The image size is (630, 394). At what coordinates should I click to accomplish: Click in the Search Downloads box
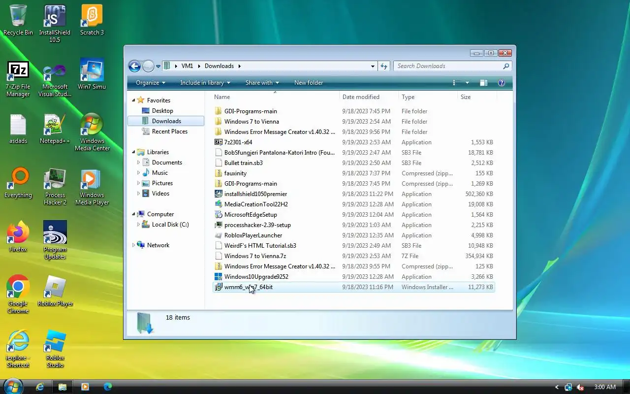coord(448,66)
